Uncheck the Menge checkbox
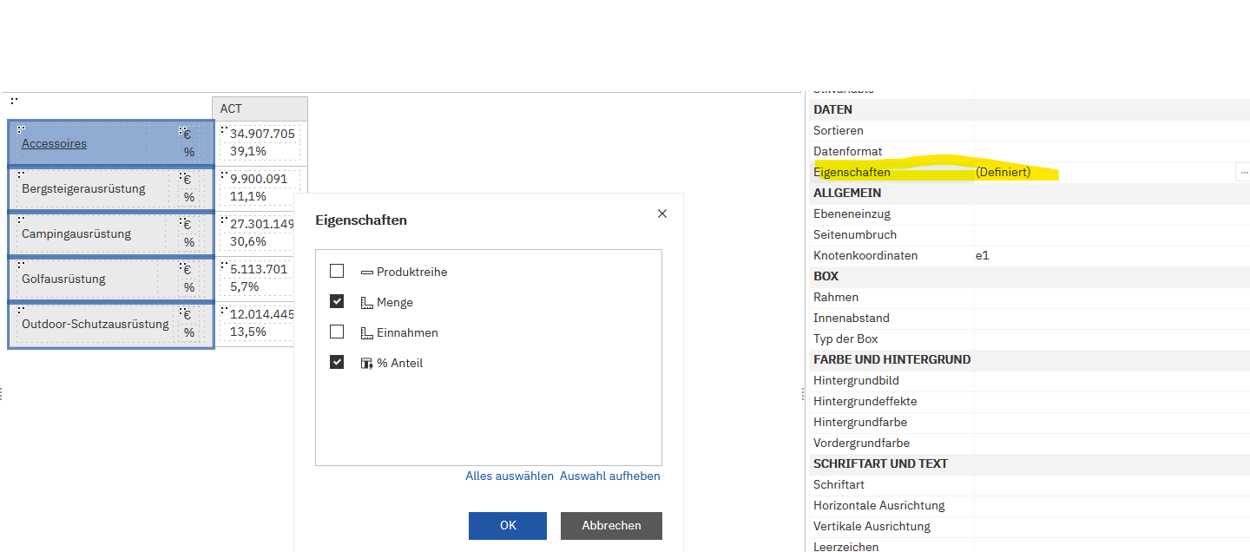Screen dimensions: 1250x552 click(337, 302)
